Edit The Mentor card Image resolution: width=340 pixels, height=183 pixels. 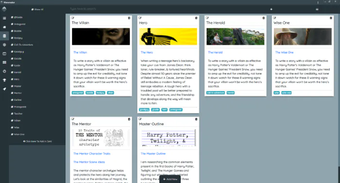coord(73,119)
